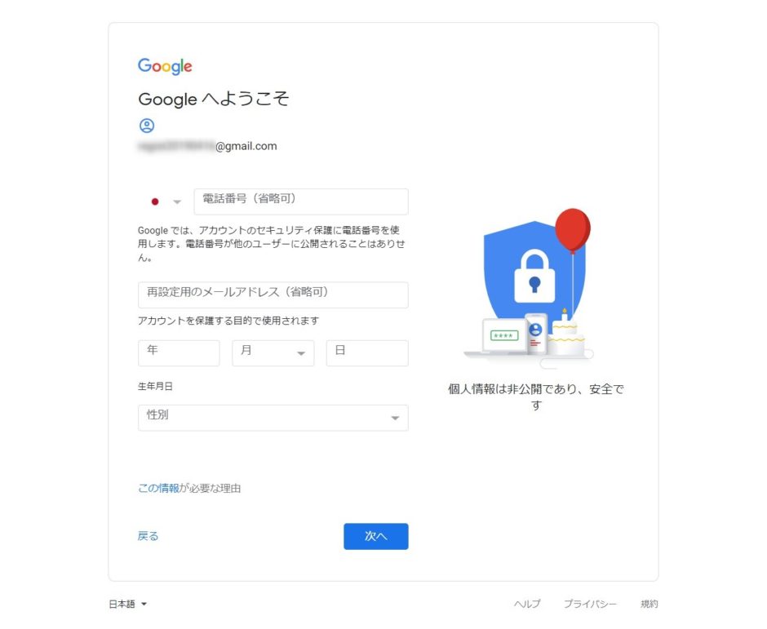Expand the 性別 gender dropdown
Image resolution: width=767 pixels, height=629 pixels.
(273, 418)
